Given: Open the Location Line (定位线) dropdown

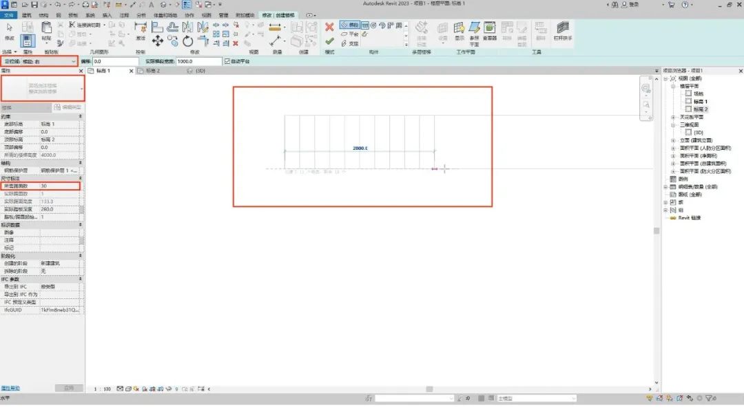Looking at the screenshot, I should pos(74,61).
